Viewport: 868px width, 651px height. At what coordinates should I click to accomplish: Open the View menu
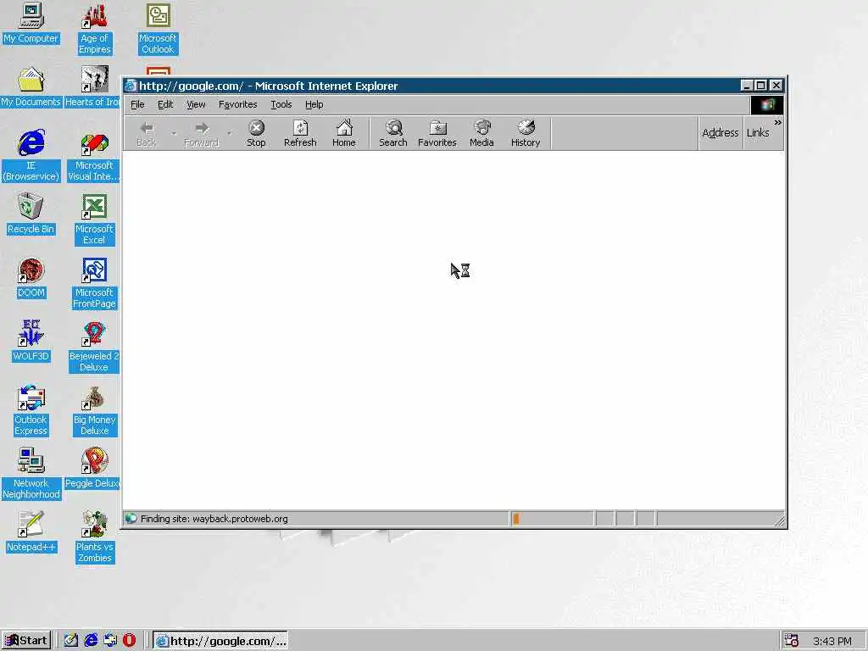196,104
